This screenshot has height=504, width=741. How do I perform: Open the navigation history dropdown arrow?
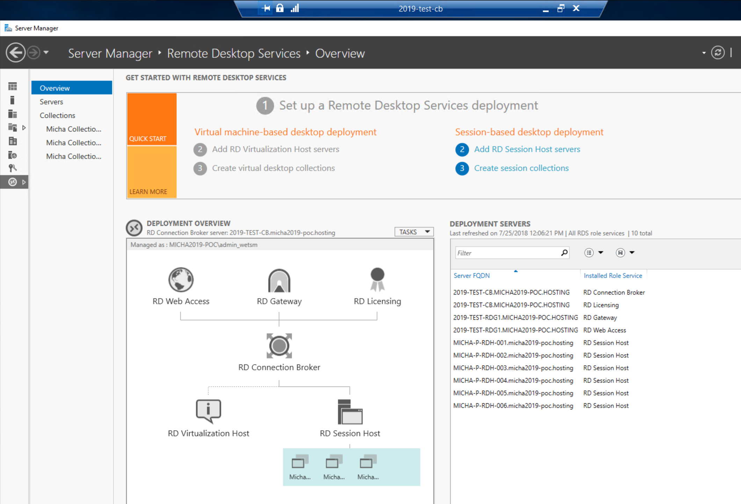[x=46, y=53]
